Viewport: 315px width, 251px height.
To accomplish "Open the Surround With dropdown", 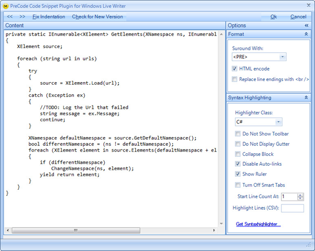I will coord(283,57).
